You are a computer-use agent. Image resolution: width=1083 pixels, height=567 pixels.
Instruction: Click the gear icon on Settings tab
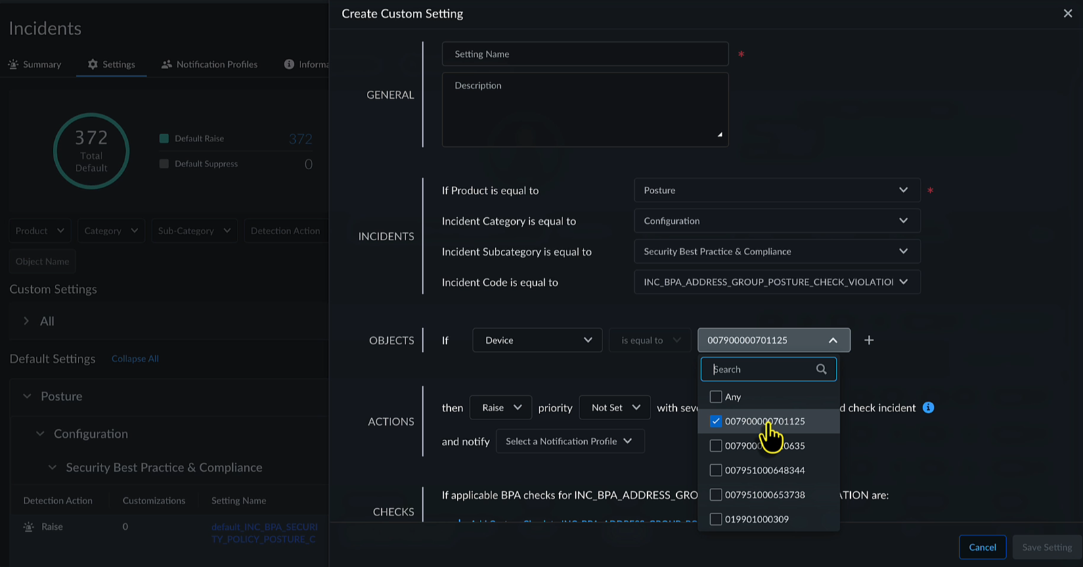click(93, 64)
